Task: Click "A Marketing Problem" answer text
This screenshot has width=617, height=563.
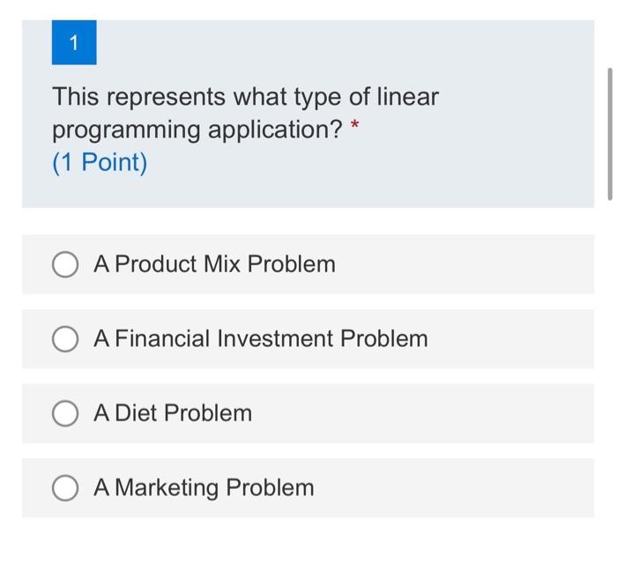Action: pos(204,488)
